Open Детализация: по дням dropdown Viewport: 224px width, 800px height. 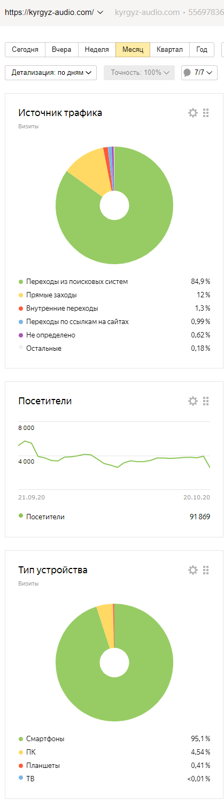(x=51, y=72)
